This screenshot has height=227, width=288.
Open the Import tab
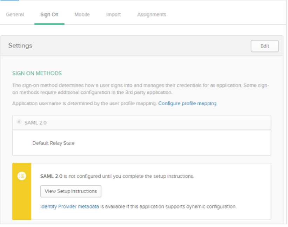(x=113, y=14)
